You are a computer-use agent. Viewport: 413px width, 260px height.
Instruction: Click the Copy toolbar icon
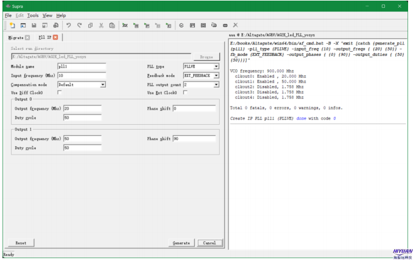(x=90, y=25)
